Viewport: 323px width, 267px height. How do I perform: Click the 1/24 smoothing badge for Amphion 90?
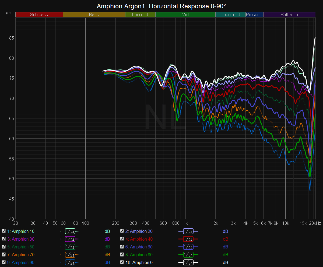[x=70, y=263]
